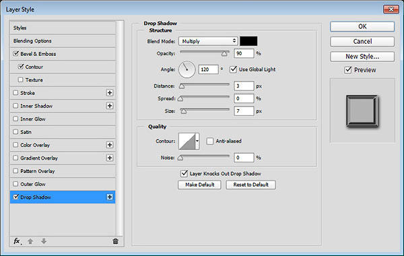Click the angle dial control
Screen dimensions: 404x256
[x=187, y=69]
